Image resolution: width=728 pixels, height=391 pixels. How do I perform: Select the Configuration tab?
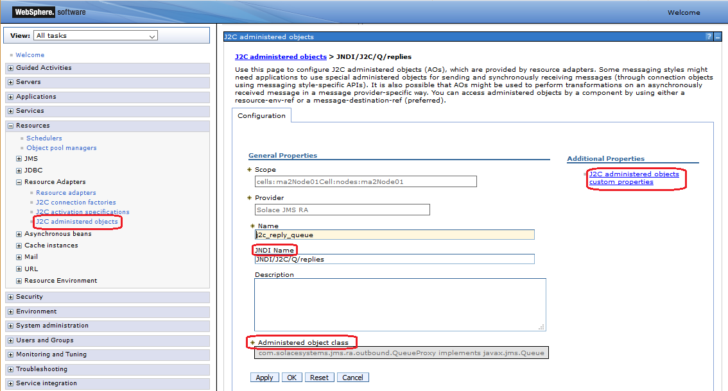click(x=261, y=116)
